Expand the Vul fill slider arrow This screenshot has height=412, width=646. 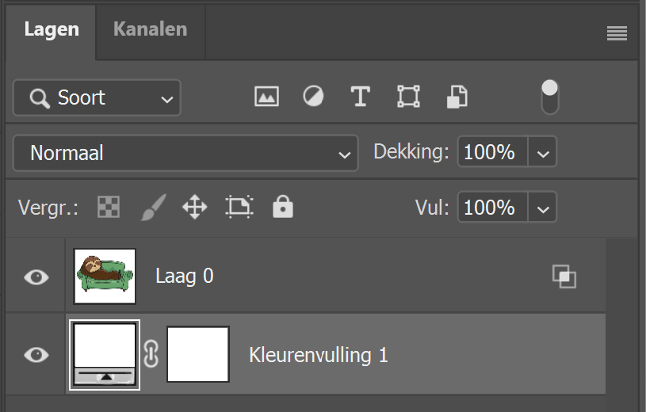coord(543,208)
